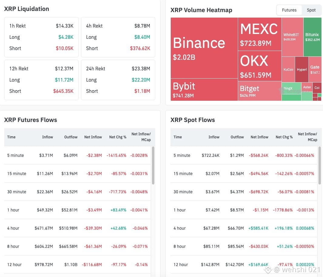This screenshot has height=277, width=323.
Task: Click 4h Long value $8.40M
Action: tap(142, 37)
